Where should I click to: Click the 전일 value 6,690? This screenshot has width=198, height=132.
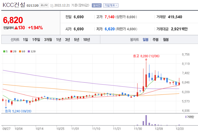(x=78, y=17)
